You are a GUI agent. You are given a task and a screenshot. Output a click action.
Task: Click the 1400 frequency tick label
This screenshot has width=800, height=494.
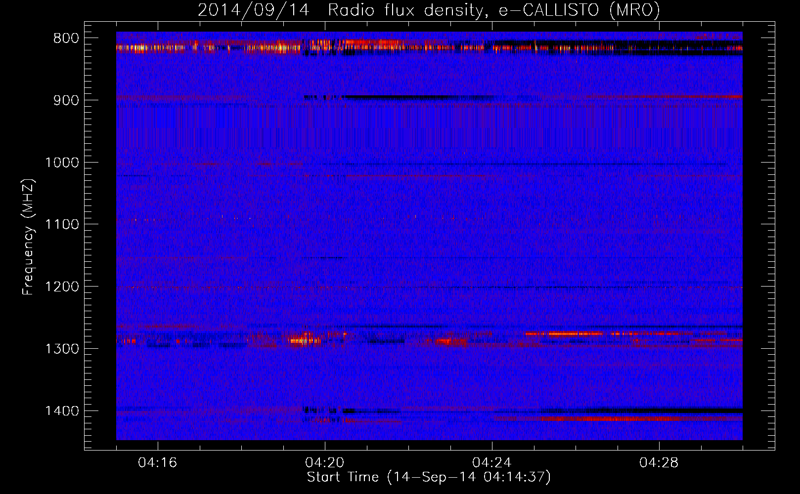[62, 411]
